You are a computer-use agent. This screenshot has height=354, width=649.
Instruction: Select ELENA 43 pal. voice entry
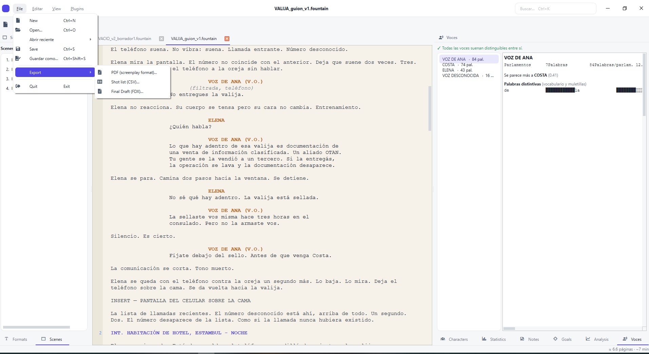click(468, 70)
